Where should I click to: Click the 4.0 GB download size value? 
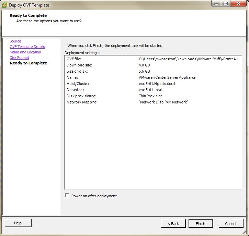[144, 65]
